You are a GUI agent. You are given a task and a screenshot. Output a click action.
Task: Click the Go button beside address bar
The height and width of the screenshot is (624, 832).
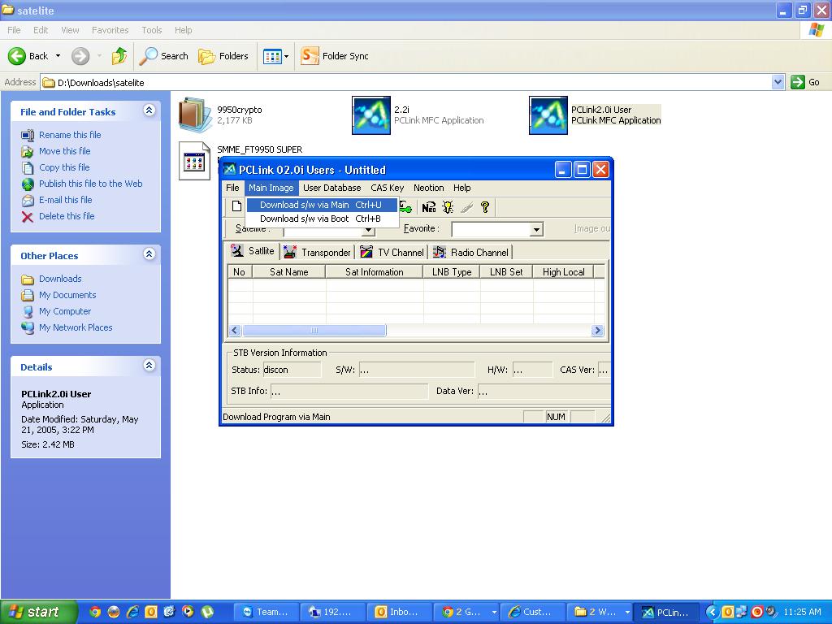pos(805,82)
